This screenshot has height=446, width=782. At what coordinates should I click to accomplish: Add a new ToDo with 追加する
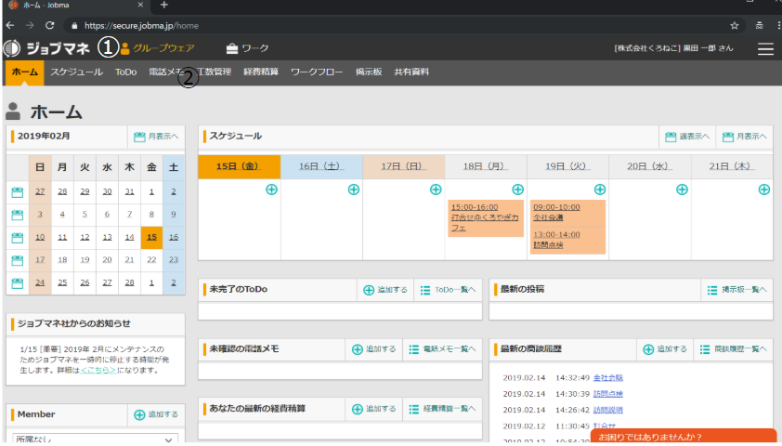point(385,290)
